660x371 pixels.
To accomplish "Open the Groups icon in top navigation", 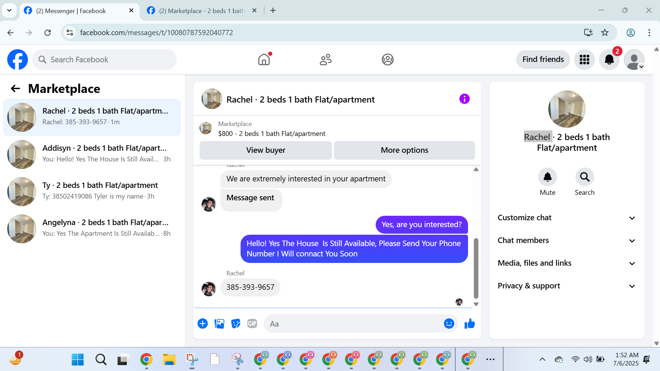I will tap(388, 60).
